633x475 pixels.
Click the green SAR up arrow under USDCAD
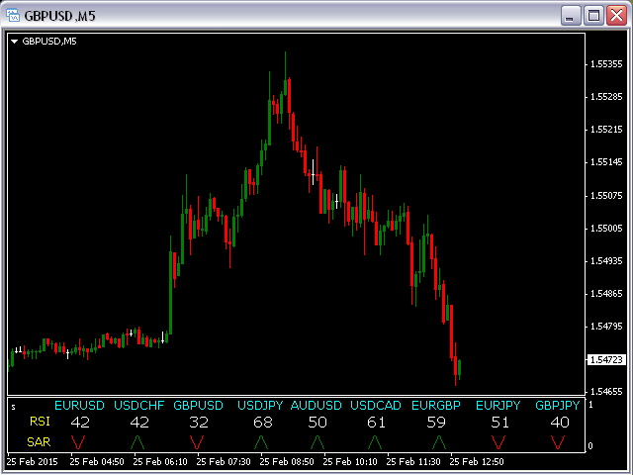375,441
